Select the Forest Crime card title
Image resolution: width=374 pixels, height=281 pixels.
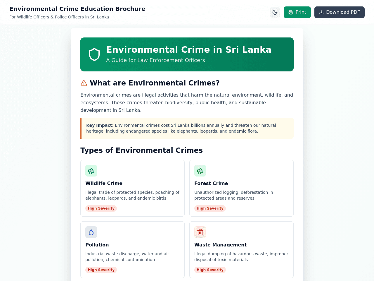pos(211,183)
